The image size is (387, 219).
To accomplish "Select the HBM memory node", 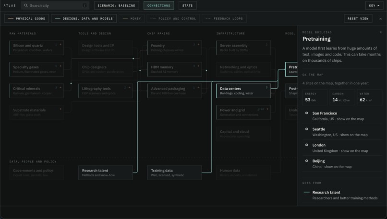I will [174, 69].
